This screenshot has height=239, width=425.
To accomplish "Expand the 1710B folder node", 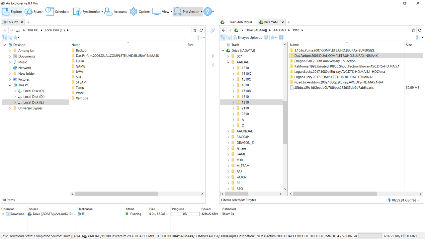I will click(x=233, y=91).
